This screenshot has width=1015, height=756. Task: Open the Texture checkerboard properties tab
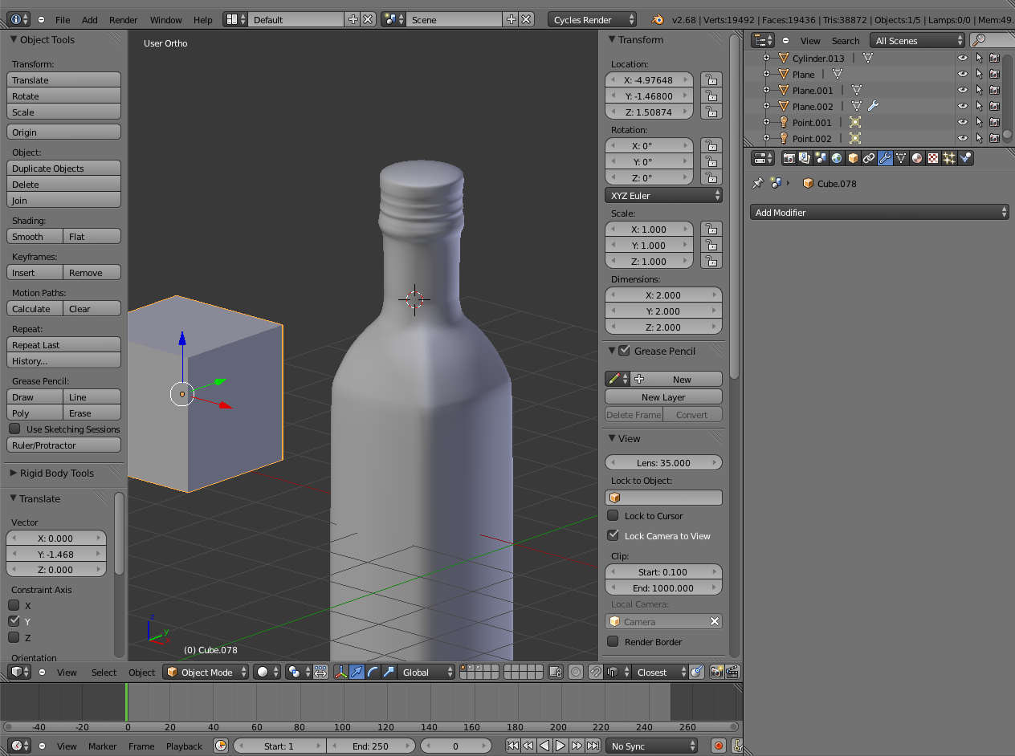(933, 158)
